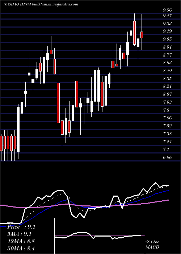This screenshot has width=181, height=254.
Task: Click the Price : 9.1 readout
Action: pyautogui.click(x=21, y=227)
